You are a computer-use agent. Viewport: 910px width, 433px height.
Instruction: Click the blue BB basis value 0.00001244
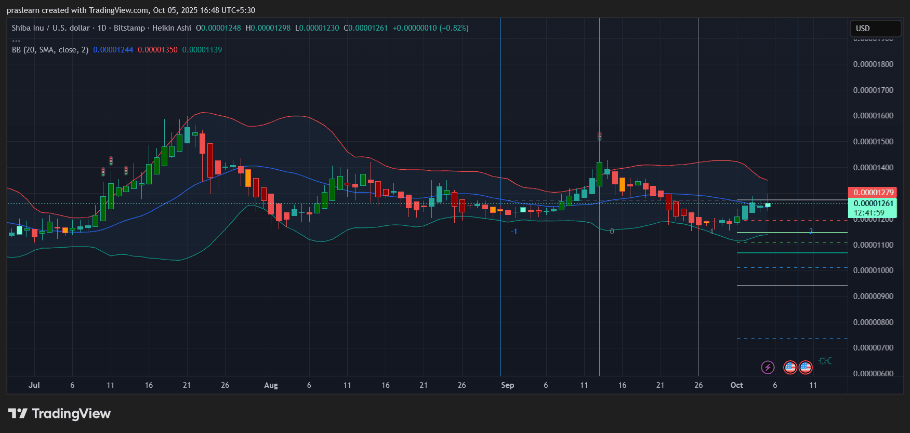coord(113,50)
